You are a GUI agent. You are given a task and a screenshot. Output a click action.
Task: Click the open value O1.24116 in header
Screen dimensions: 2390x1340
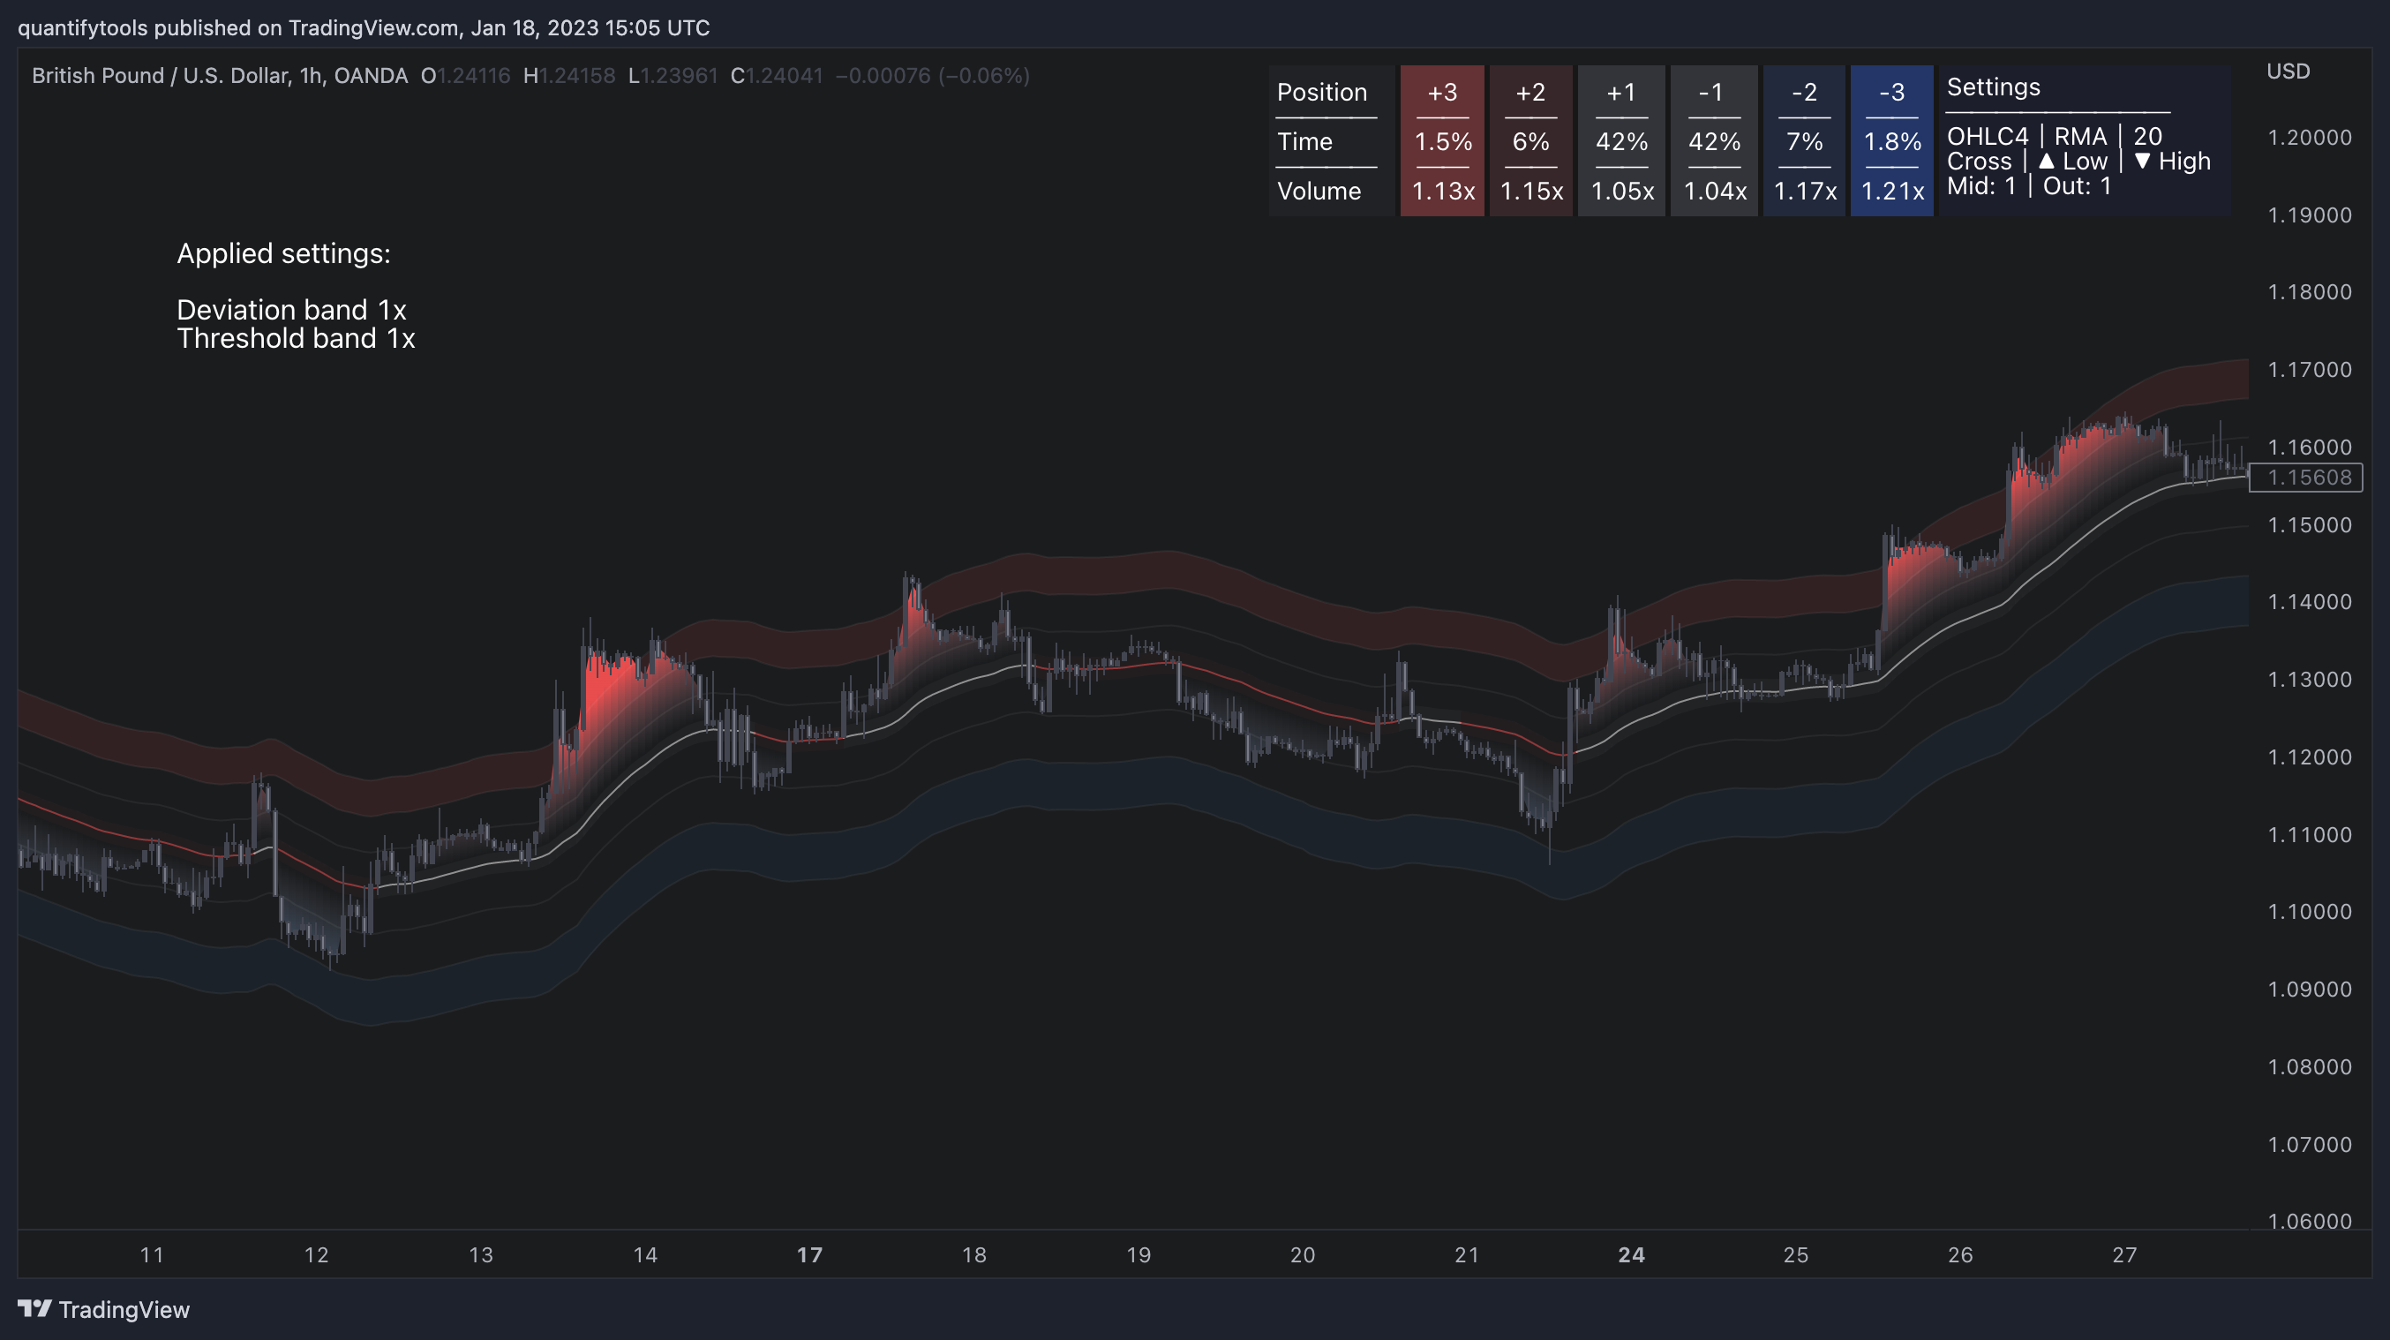tap(466, 75)
